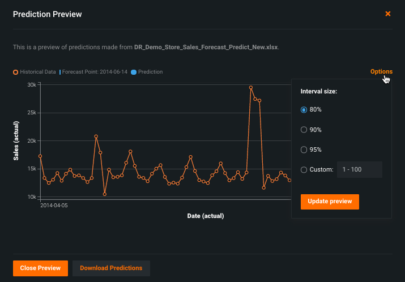Image resolution: width=405 pixels, height=282 pixels.
Task: Close the Prediction Preview dialog with the X icon
Action: 388,14
